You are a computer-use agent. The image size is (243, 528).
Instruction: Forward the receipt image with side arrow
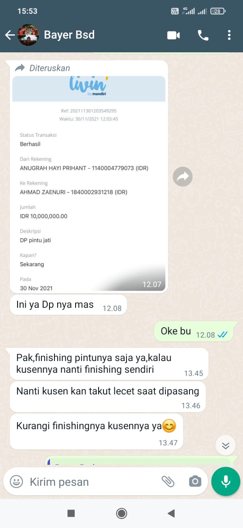(x=183, y=177)
